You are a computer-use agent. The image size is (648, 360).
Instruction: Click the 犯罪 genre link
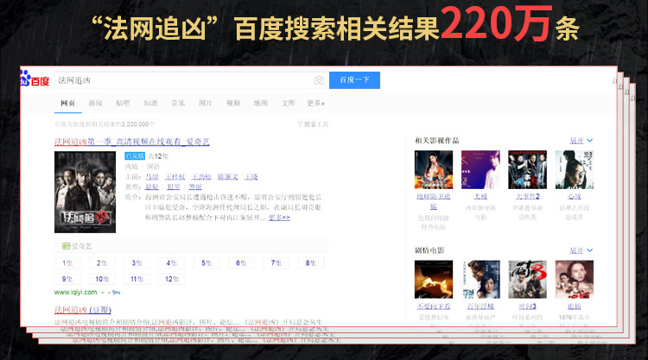pyautogui.click(x=174, y=186)
